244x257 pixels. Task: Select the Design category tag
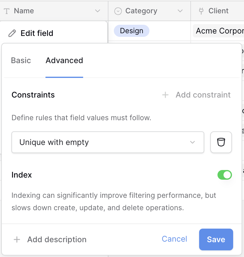131,31
